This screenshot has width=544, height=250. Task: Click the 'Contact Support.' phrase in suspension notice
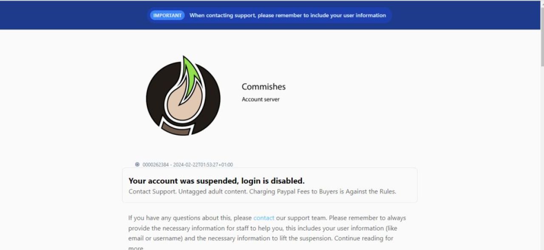152,192
